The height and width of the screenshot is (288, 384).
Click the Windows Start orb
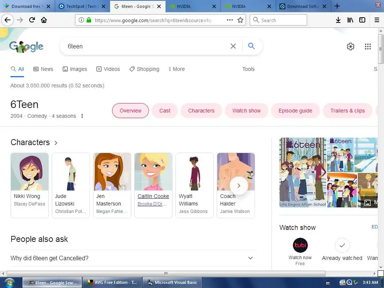click(9, 283)
